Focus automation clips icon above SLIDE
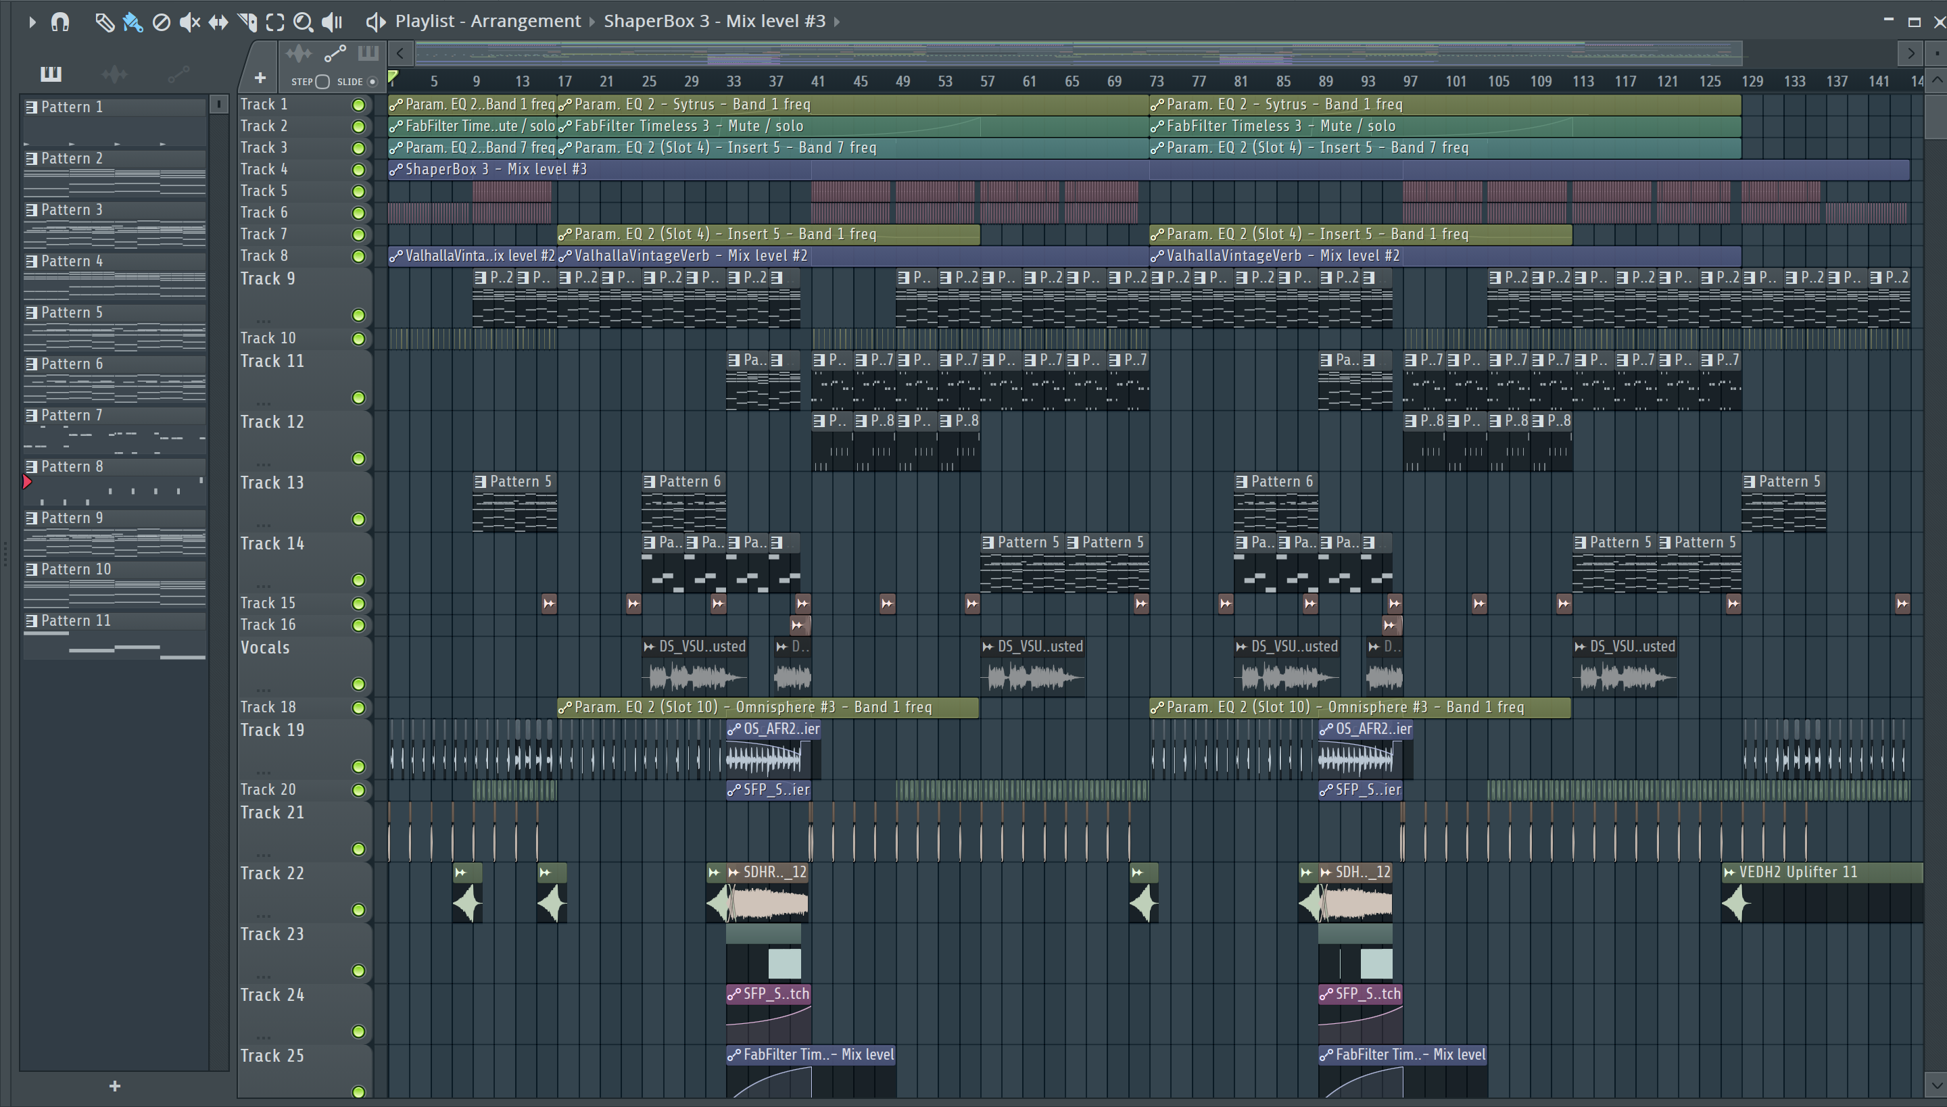The height and width of the screenshot is (1107, 1947). pos(335,53)
